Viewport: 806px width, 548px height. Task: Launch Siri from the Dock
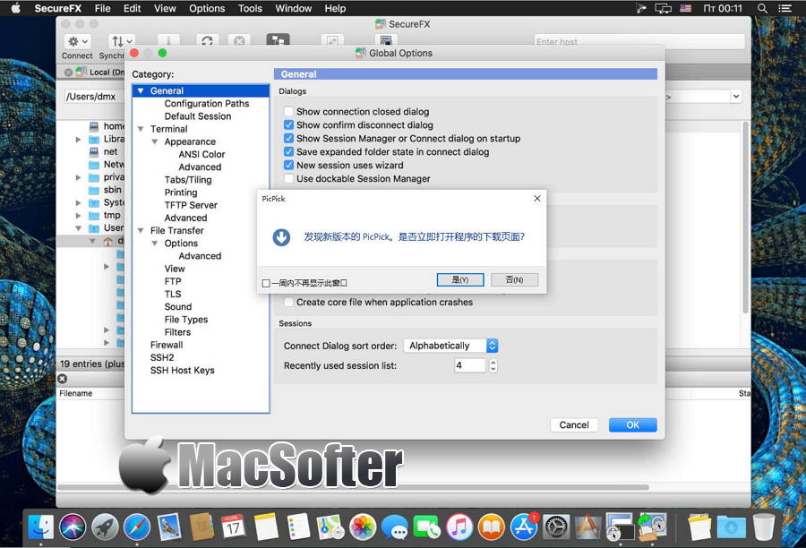pyautogui.click(x=73, y=527)
